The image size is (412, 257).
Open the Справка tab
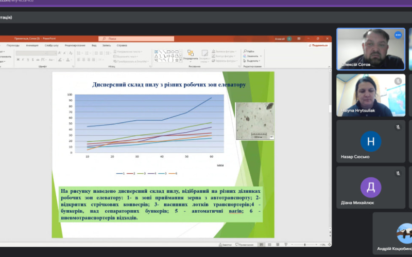click(122, 45)
